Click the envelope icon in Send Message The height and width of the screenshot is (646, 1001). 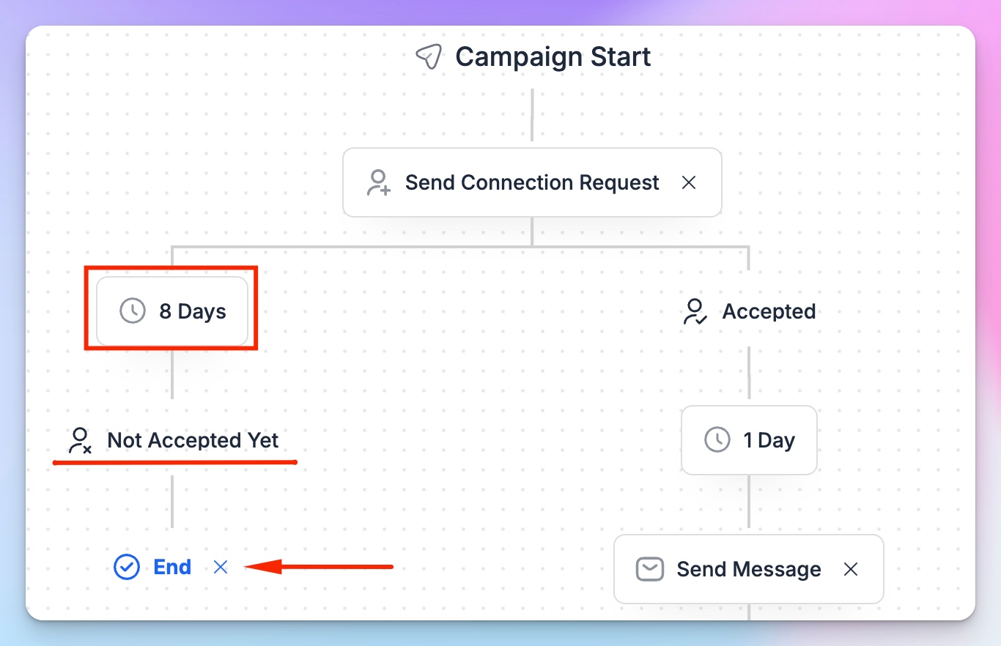click(650, 569)
